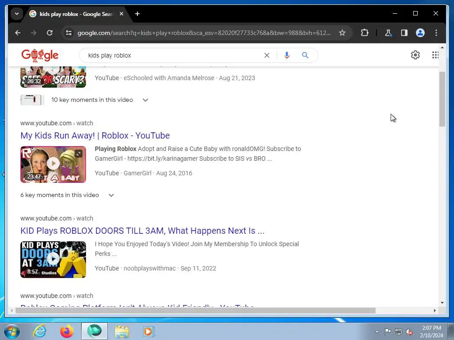The width and height of the screenshot is (454, 340).
Task: Open 'My Kids Run Away! | Roblox - YouTube' link
Action: [95, 135]
